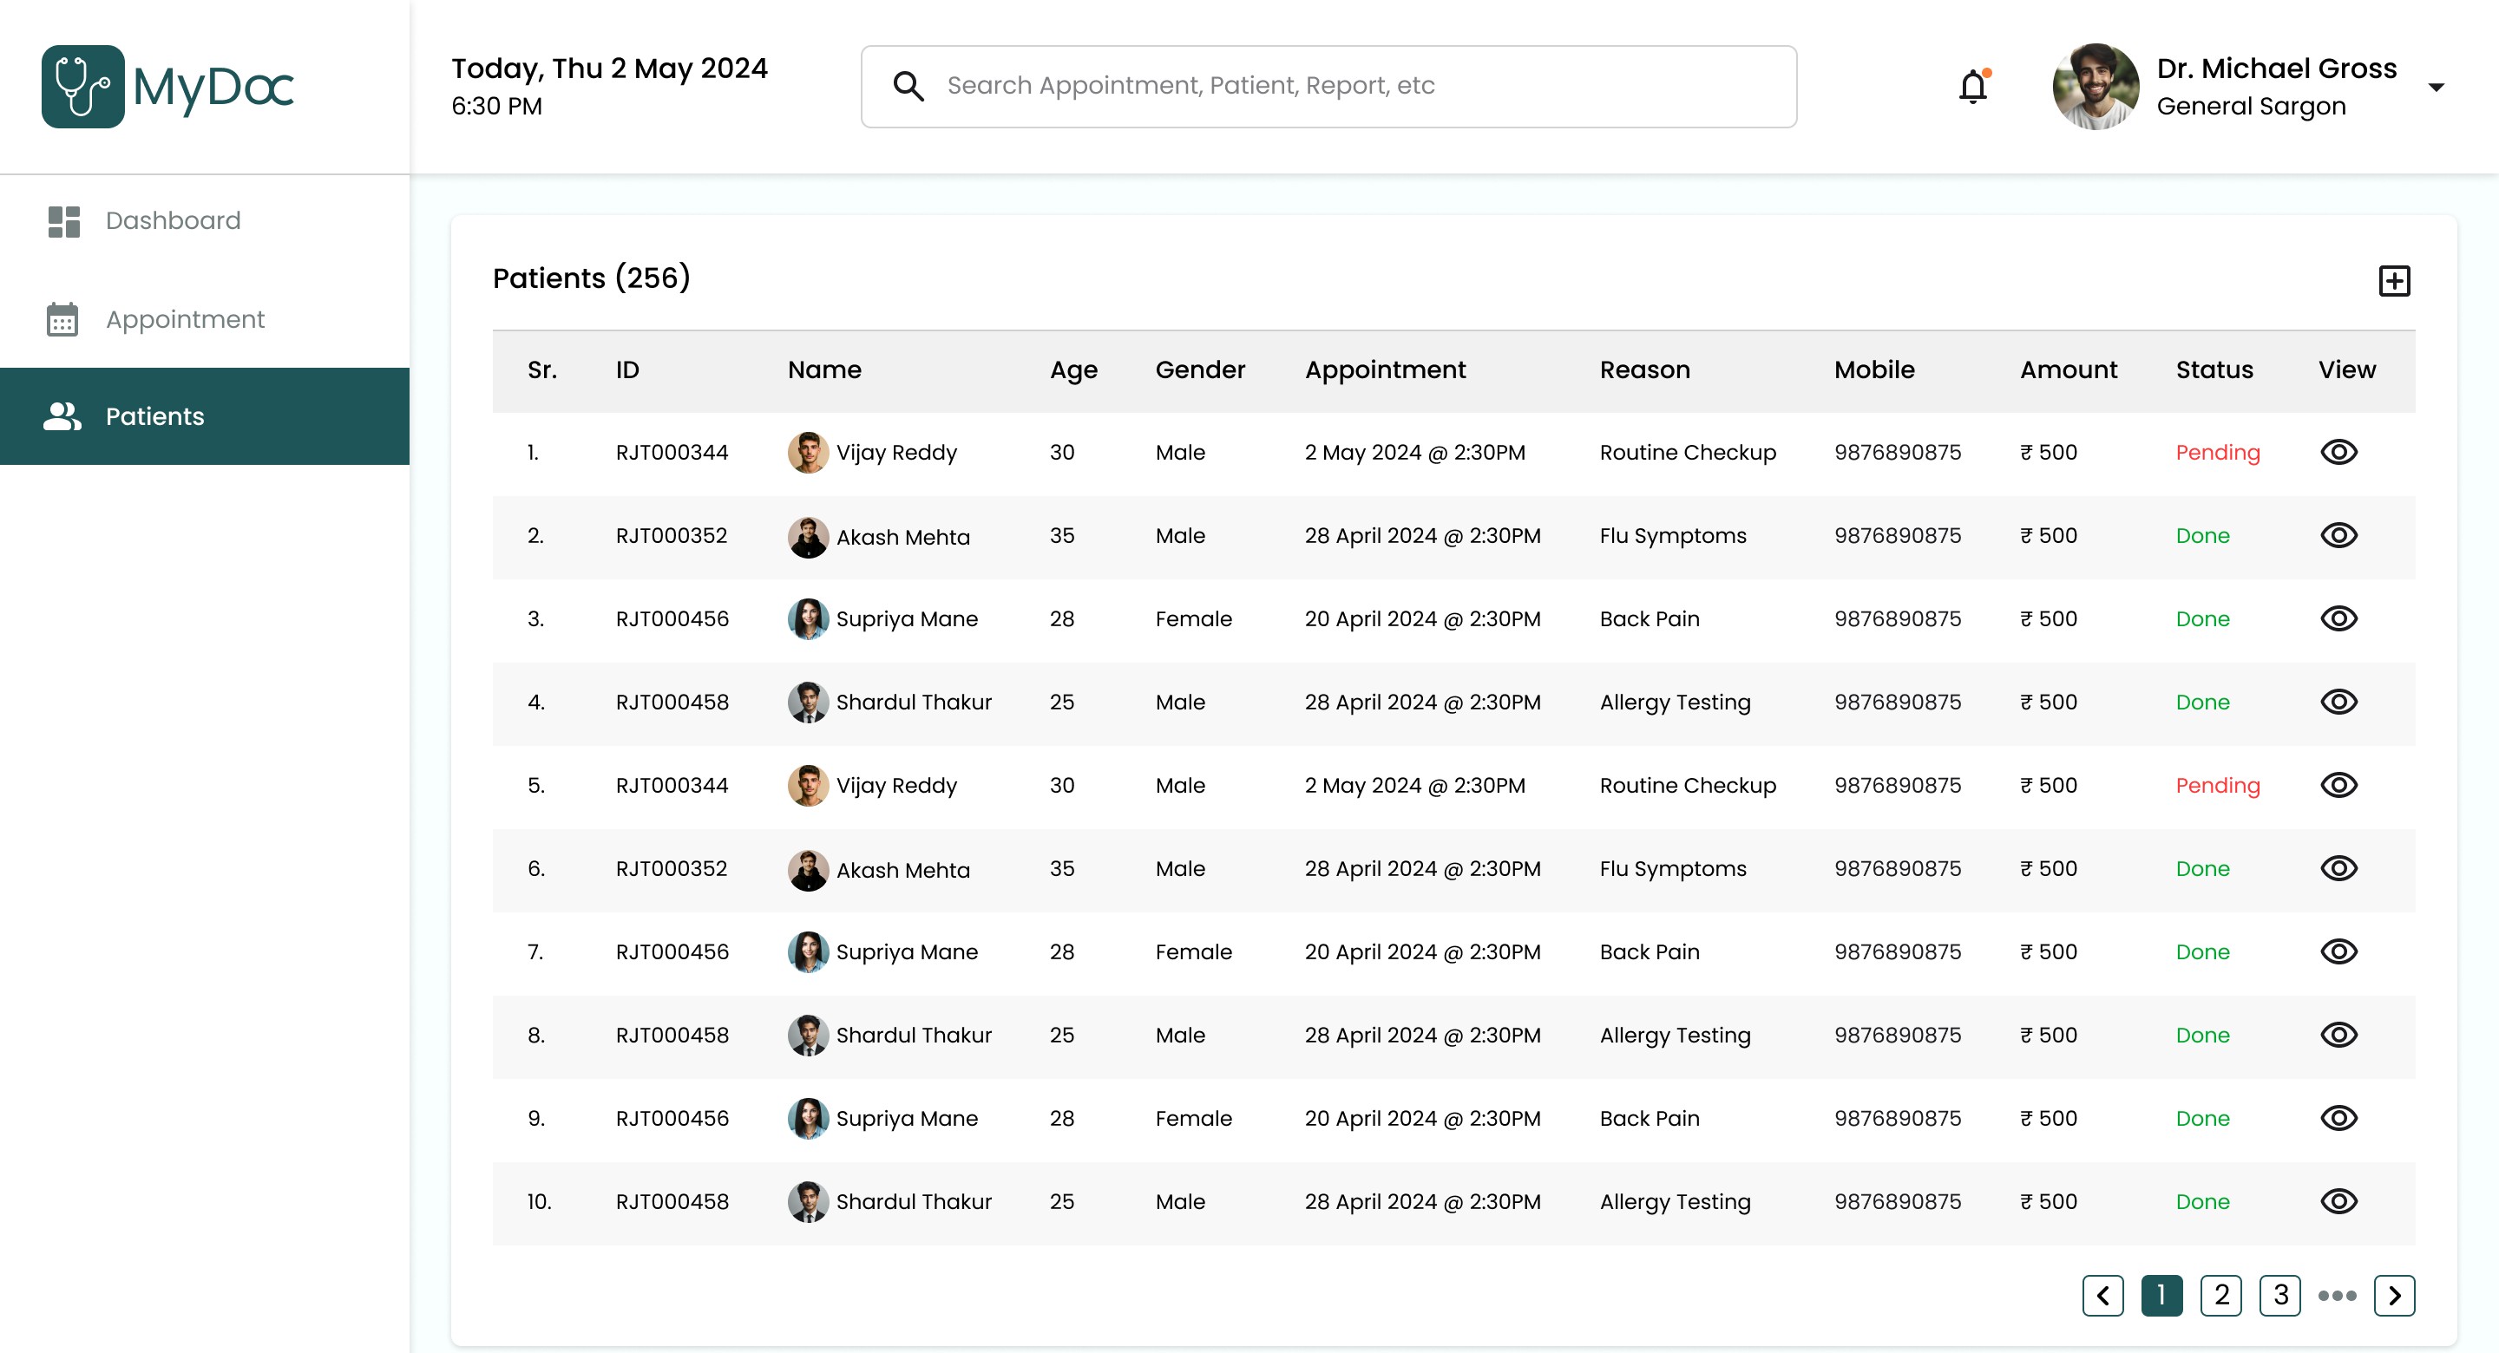This screenshot has width=2499, height=1353.
Task: Click the search appointment input field
Action: pos(1358,87)
